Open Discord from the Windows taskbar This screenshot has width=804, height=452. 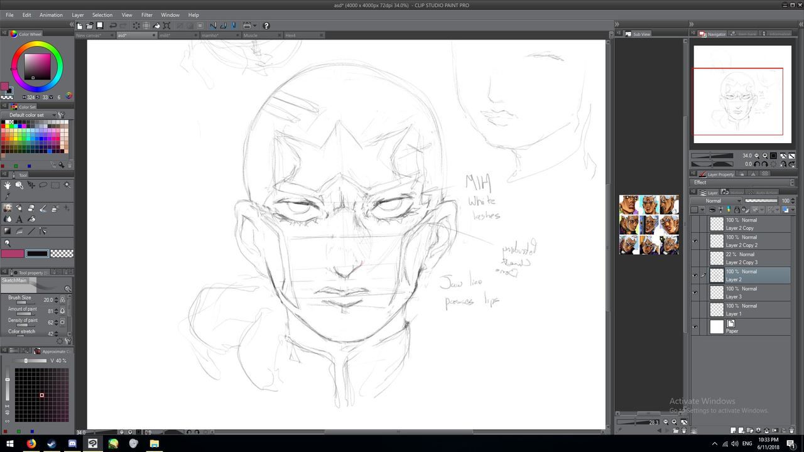pos(72,443)
